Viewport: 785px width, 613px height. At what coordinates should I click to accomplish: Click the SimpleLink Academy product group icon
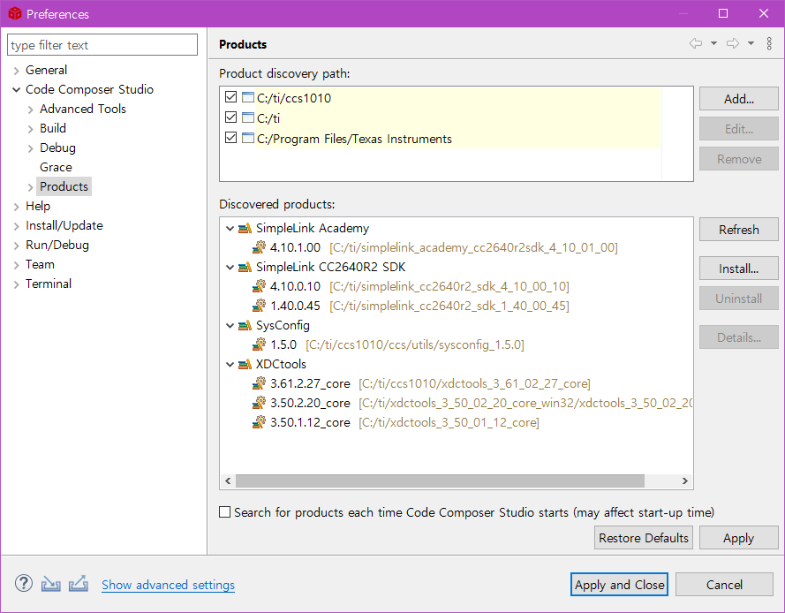point(245,229)
